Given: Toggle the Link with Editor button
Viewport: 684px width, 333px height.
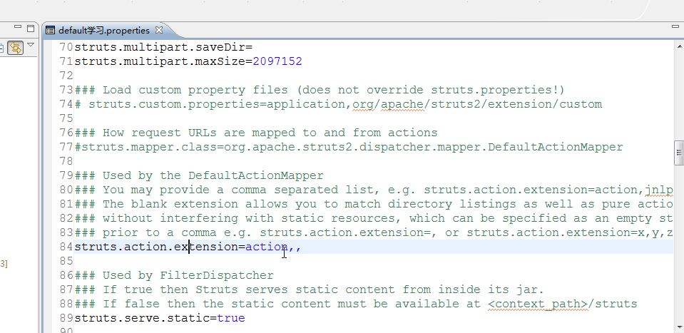Looking at the screenshot, I should pyautogui.click(x=16, y=48).
